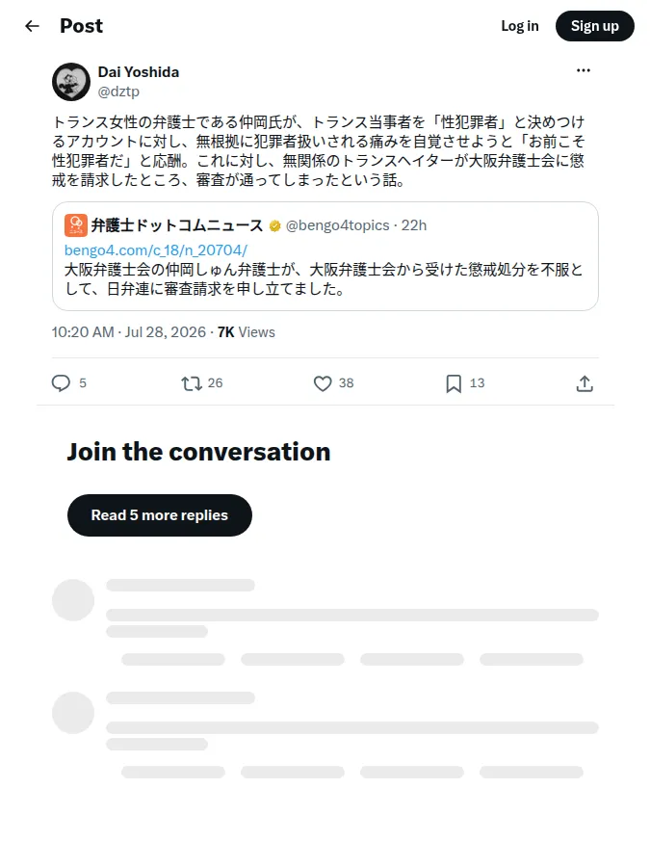This screenshot has height=867, width=650.
Task: Go back using the arrow icon
Action: pos(32,26)
